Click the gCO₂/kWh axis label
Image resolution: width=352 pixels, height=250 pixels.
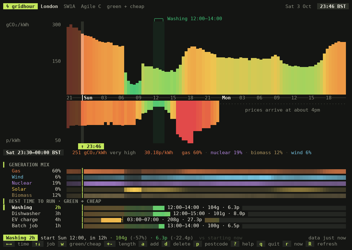(x=18, y=25)
